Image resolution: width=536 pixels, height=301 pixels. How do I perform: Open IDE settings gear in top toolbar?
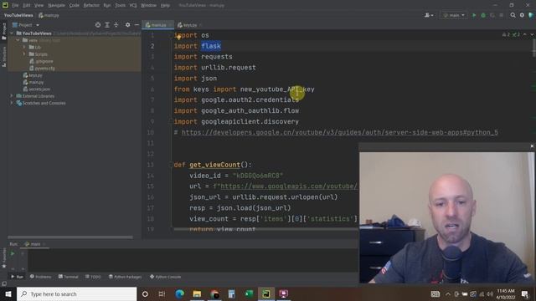(522, 15)
